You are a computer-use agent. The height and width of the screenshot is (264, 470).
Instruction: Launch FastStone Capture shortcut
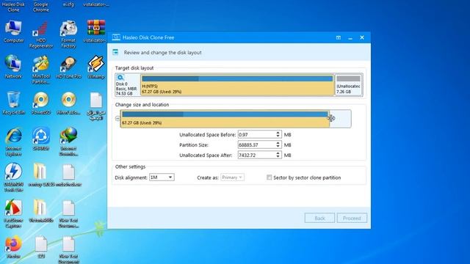tap(13, 213)
